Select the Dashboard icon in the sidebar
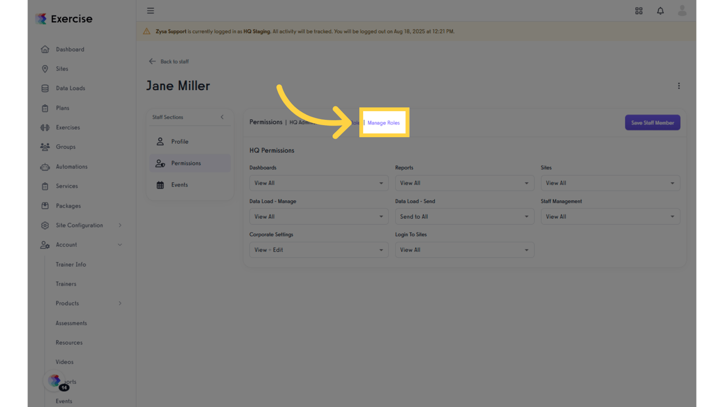 click(x=46, y=49)
